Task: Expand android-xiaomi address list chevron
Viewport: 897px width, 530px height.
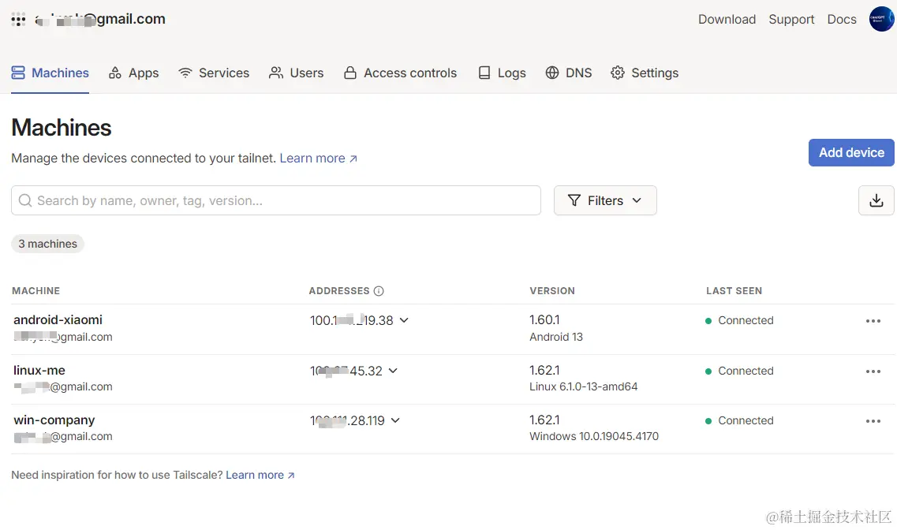Action: 404,320
